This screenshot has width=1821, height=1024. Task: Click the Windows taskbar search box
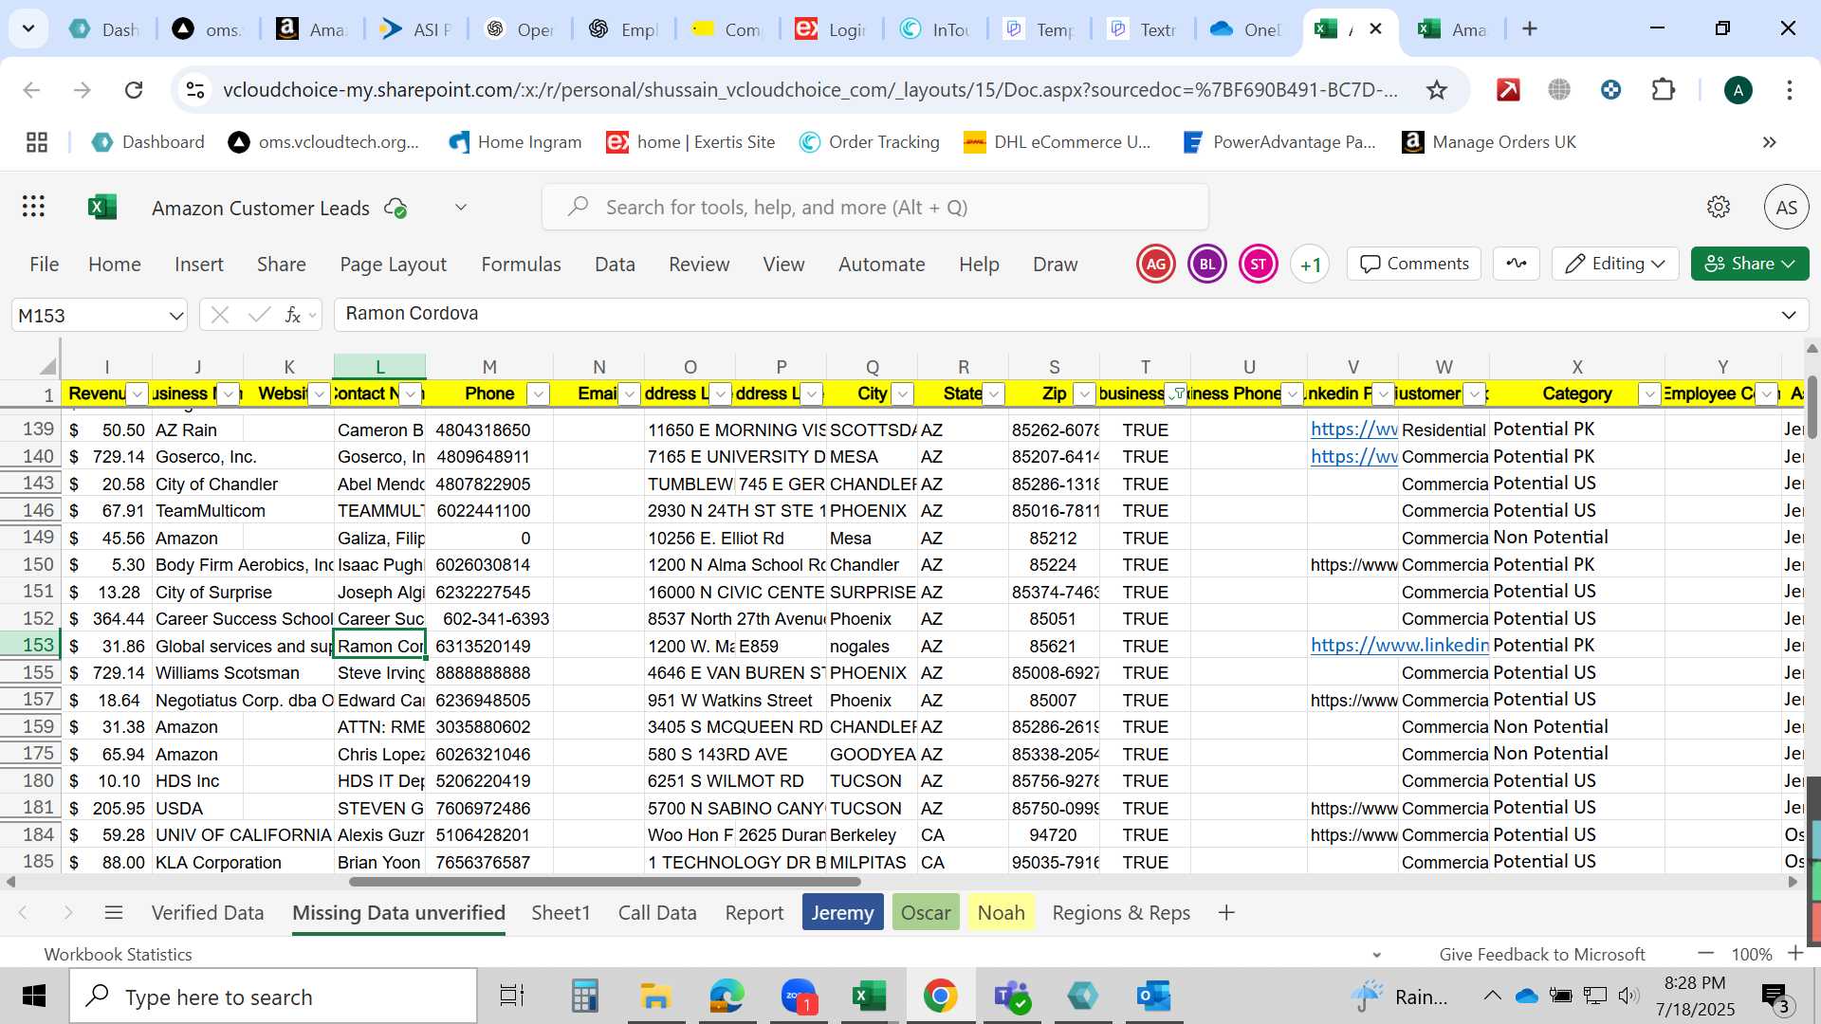coord(274,997)
